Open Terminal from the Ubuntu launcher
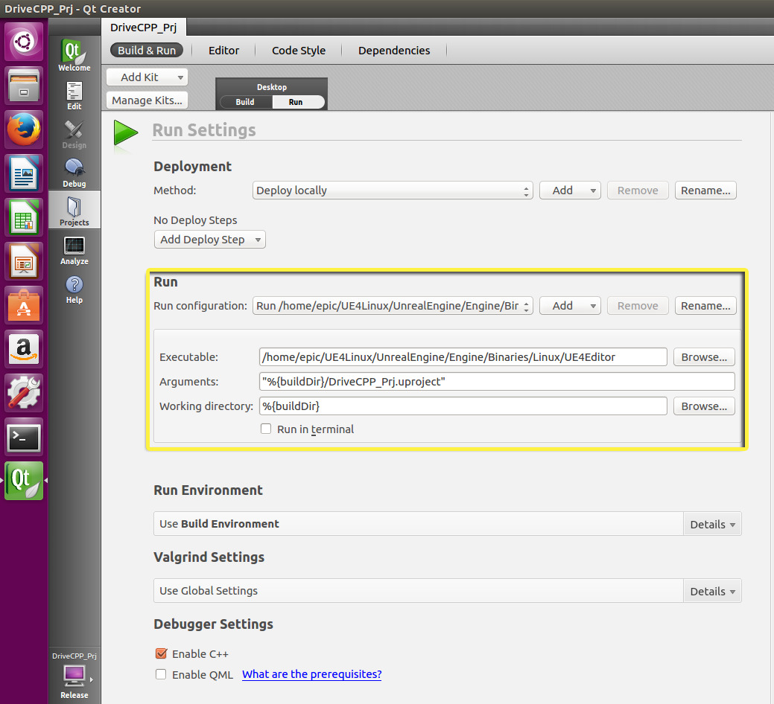Screen dimensions: 774x704 24,438
